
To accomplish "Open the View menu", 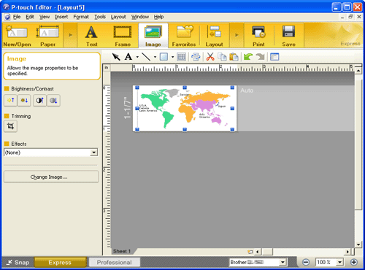I will click(x=45, y=17).
